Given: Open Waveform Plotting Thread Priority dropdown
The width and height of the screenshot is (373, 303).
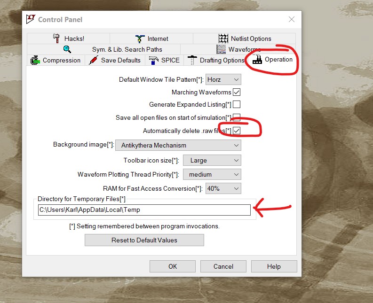Looking at the screenshot, I should click(x=212, y=174).
